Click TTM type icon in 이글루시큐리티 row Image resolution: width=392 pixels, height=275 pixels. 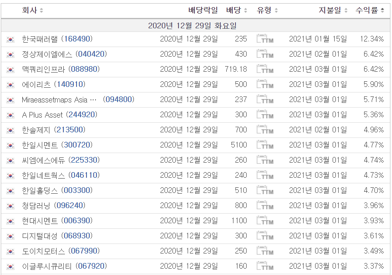pos(265,266)
